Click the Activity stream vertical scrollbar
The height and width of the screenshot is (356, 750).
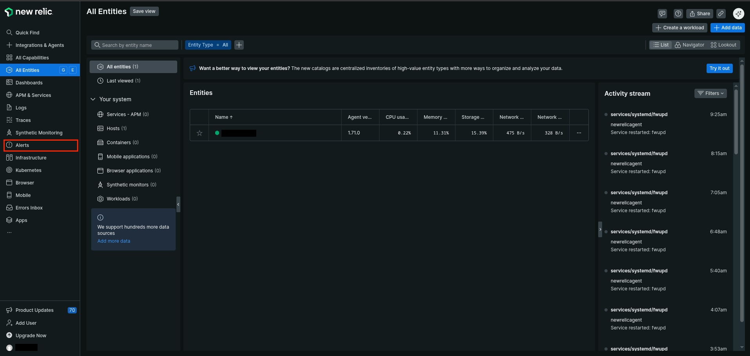pyautogui.click(x=736, y=121)
